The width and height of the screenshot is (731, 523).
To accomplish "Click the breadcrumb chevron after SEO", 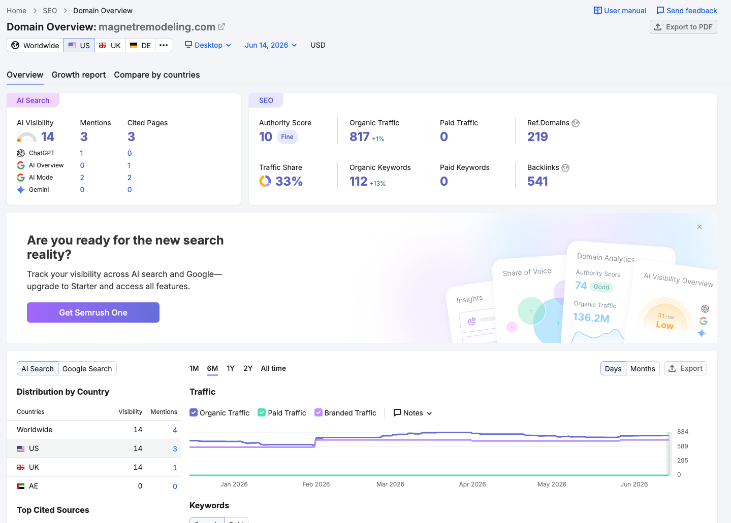I will tap(65, 11).
